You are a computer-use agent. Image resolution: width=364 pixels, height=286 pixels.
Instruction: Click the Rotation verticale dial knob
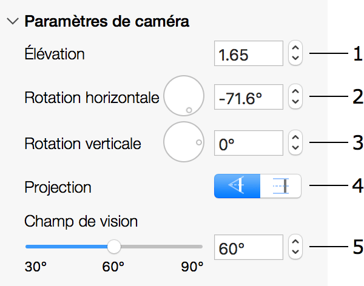click(199, 142)
